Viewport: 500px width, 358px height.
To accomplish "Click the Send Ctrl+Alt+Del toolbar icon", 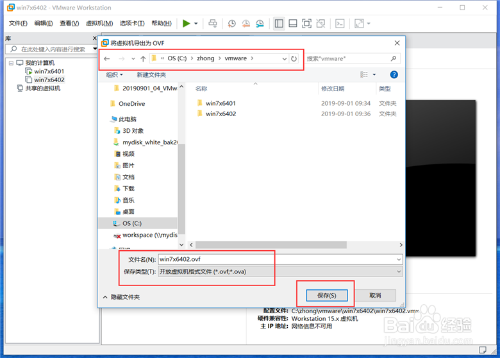I will (x=213, y=23).
